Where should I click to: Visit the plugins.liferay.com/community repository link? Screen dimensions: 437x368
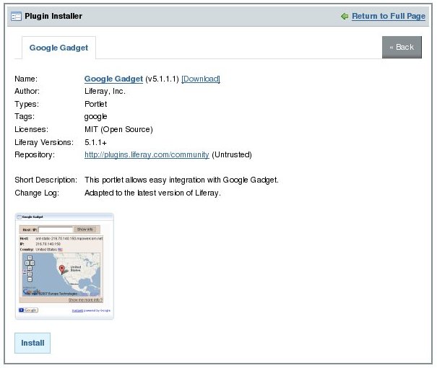click(147, 154)
